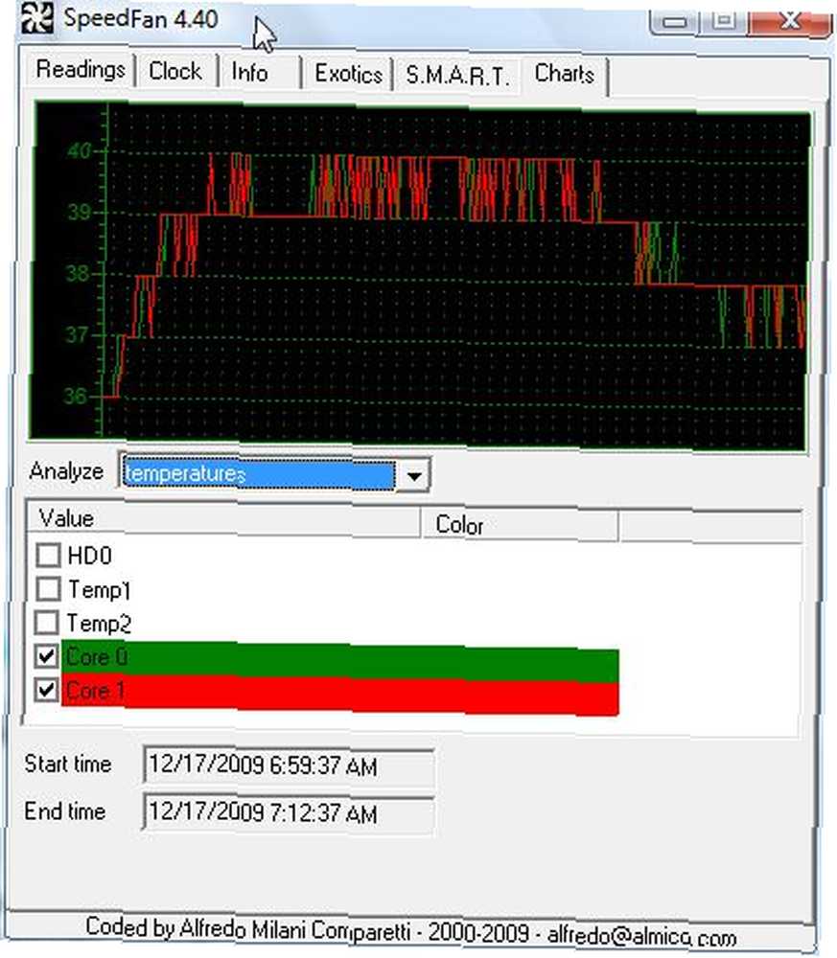Open the Info tab
837x958 pixels.
pyautogui.click(x=259, y=73)
